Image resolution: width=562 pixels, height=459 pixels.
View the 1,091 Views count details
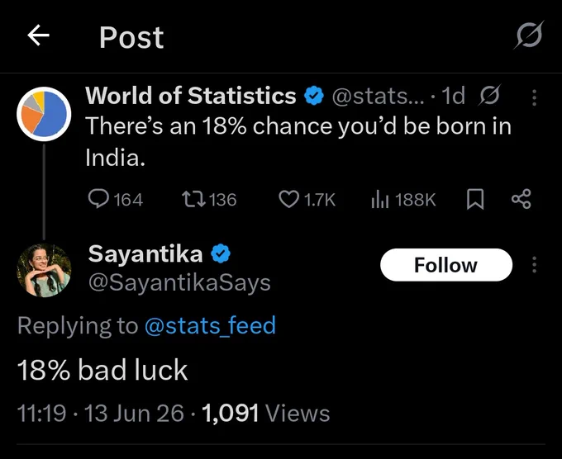tap(265, 413)
